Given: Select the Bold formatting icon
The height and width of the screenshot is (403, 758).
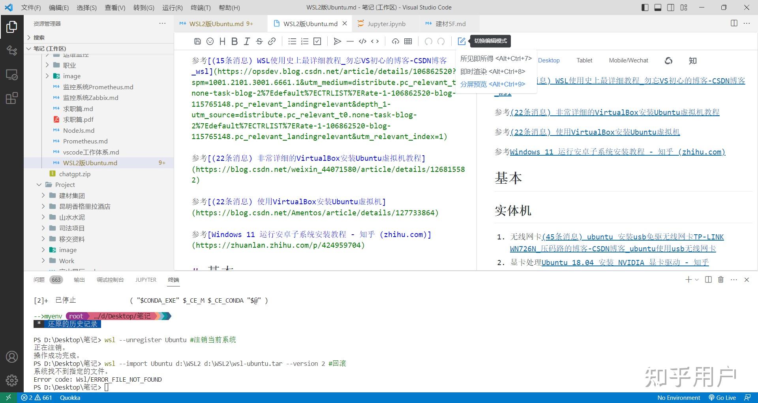Looking at the screenshot, I should [x=234, y=41].
